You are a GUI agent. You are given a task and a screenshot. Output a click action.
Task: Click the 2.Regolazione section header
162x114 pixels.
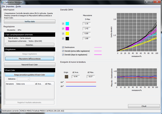(x=30, y=49)
